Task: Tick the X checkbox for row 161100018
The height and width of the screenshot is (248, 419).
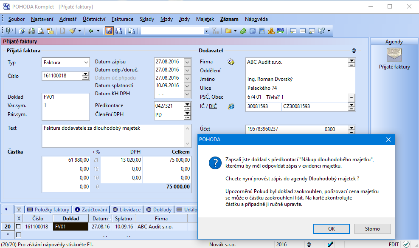Action: pos(18,227)
